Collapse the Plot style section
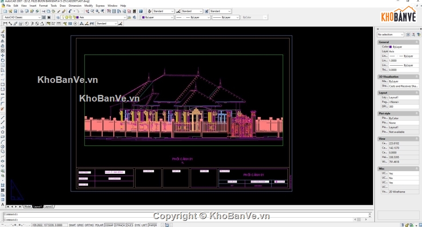The image size is (422, 227). click(x=417, y=113)
